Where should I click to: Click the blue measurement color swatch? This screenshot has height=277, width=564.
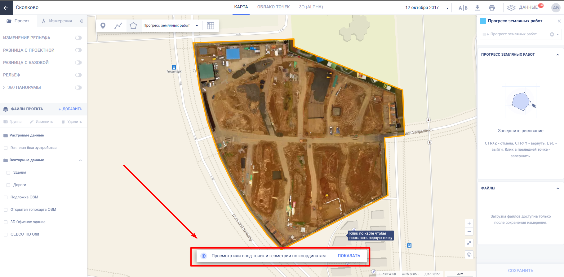pyautogui.click(x=482, y=21)
